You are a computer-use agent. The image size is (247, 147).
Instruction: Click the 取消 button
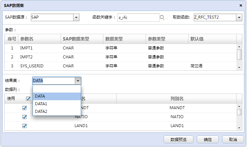233,139
